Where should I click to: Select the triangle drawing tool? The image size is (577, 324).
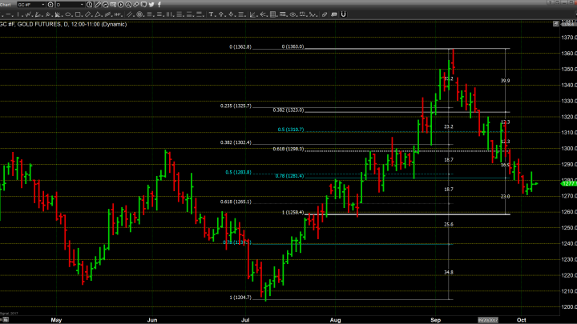click(x=98, y=14)
